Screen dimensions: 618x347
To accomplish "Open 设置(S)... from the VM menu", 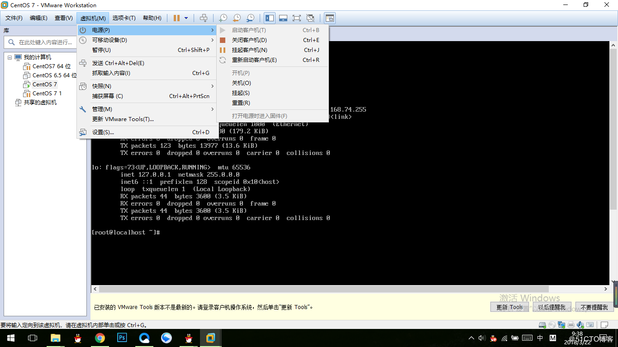I will point(147,132).
